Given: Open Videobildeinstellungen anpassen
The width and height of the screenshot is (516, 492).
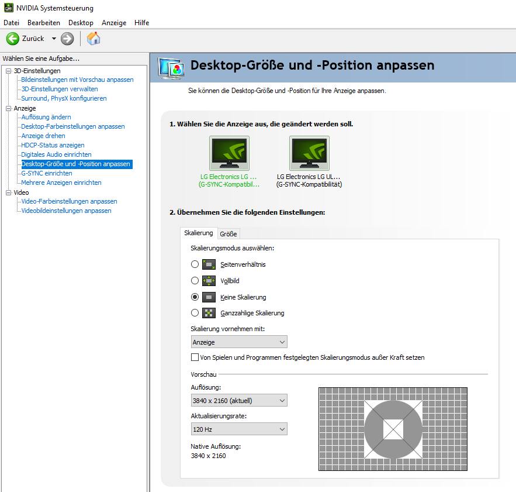Looking at the screenshot, I should 66,211.
